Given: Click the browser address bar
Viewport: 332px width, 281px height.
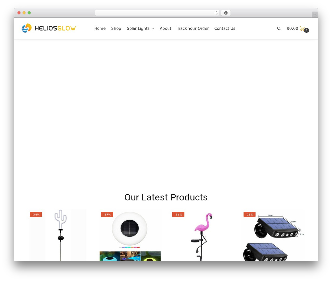Looking at the screenshot, I should click(157, 13).
